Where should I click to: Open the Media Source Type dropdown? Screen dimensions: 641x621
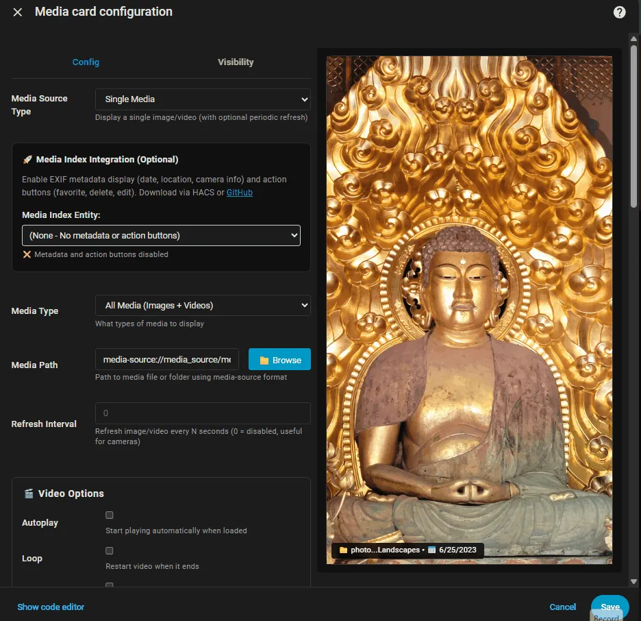(203, 99)
